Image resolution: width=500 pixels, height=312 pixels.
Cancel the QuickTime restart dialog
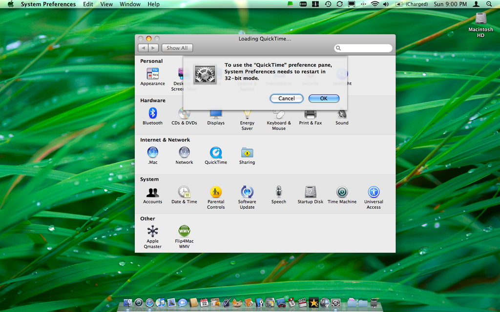pyautogui.click(x=286, y=98)
